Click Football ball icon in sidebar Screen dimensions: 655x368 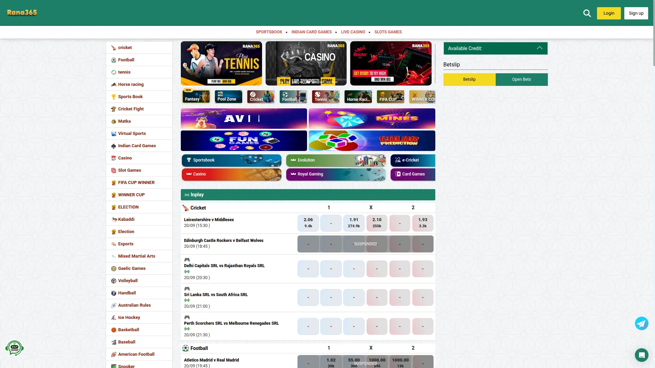[x=114, y=60]
